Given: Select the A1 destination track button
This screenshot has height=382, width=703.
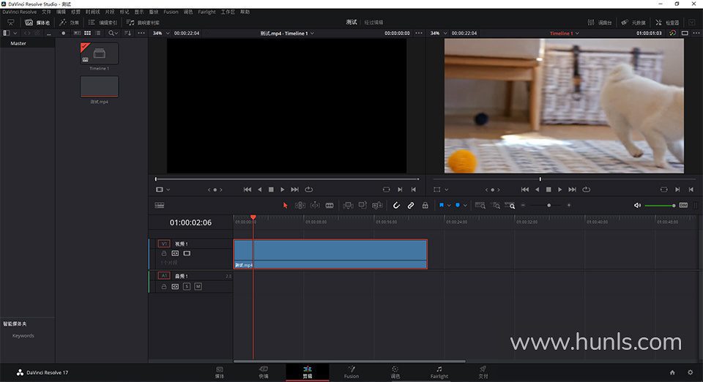Looking at the screenshot, I should pyautogui.click(x=163, y=276).
